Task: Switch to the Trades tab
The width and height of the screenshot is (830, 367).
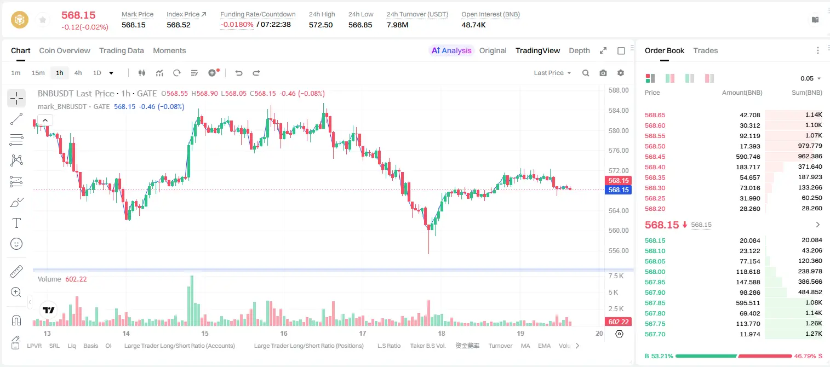Action: 706,50
